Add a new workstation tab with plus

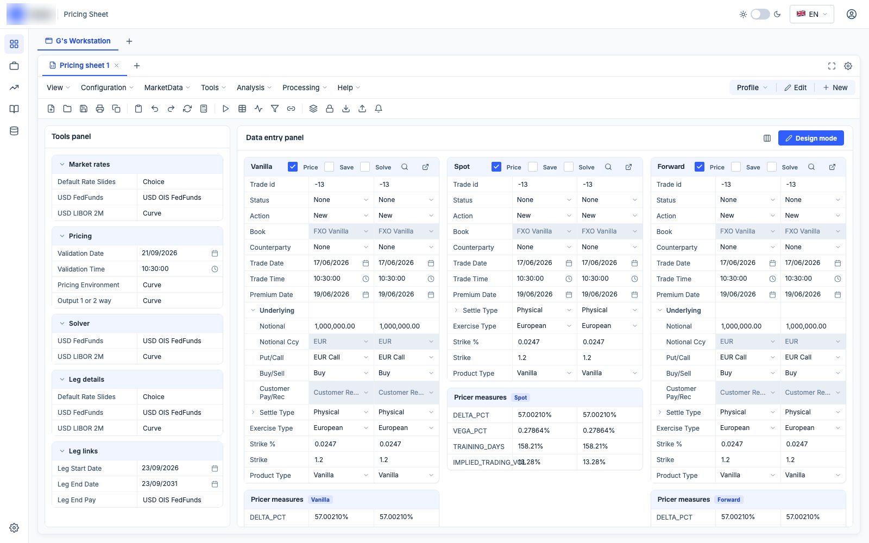[129, 41]
